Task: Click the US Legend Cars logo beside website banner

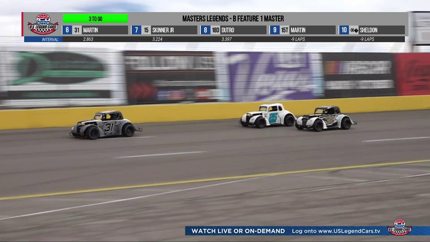Action: (399, 228)
